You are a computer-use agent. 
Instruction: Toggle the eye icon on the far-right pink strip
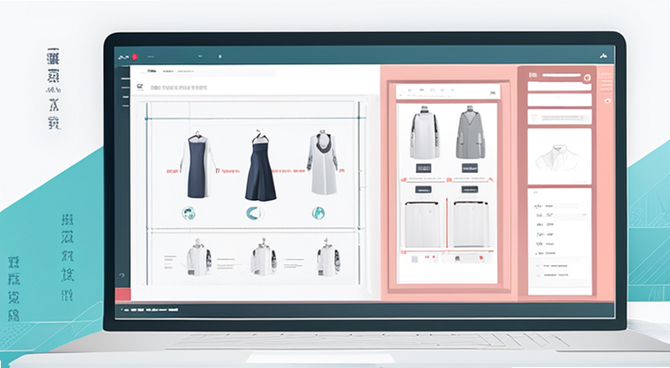point(608,101)
